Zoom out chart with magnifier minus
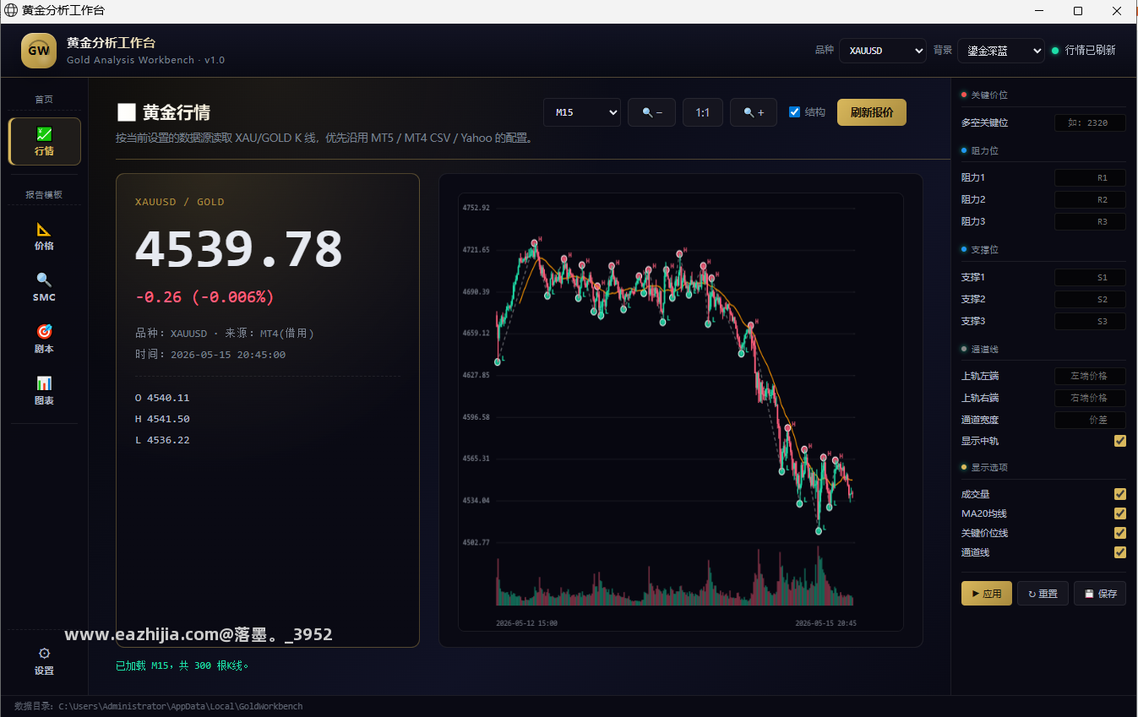This screenshot has width=1138, height=717. click(651, 112)
